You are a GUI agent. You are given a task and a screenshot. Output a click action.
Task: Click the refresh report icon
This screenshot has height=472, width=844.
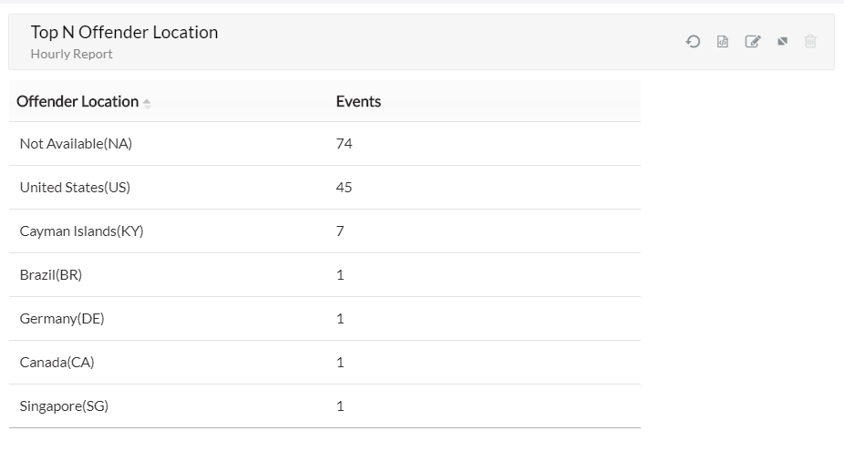pyautogui.click(x=693, y=41)
